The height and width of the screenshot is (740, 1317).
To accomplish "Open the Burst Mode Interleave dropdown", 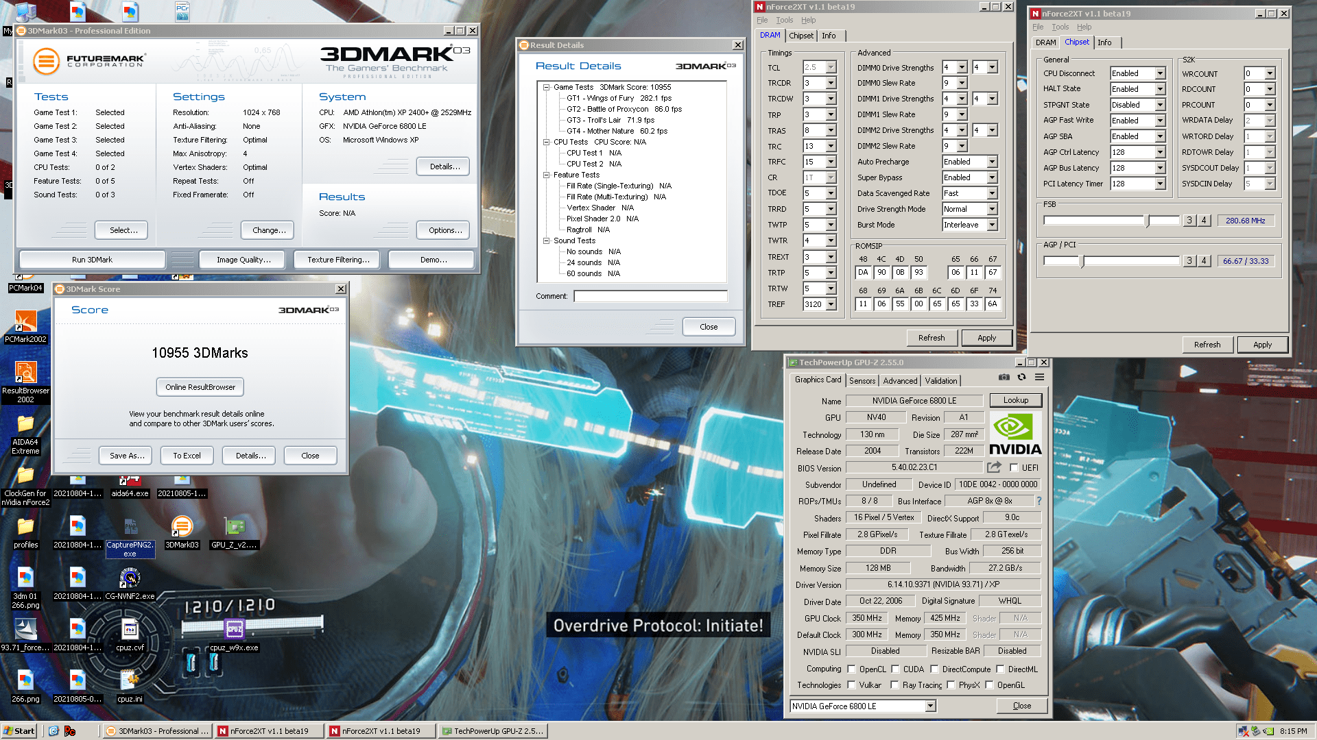I will pos(992,225).
